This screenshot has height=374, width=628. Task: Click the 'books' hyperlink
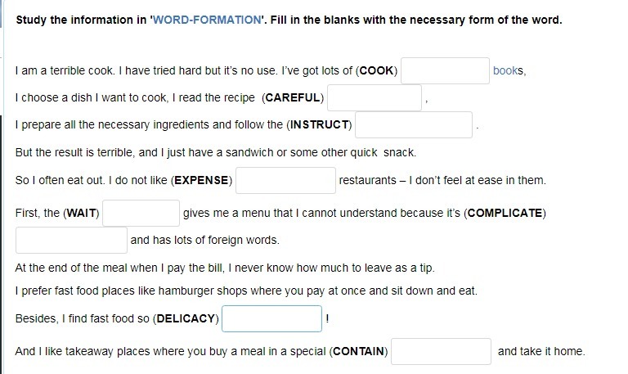pos(505,70)
